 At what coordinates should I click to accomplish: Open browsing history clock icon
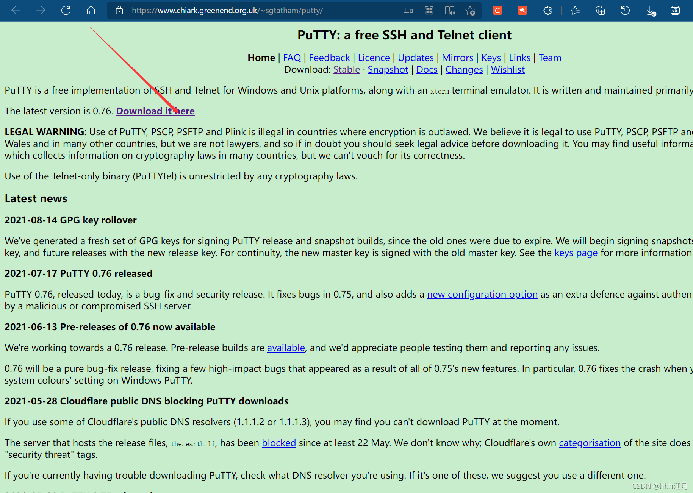click(x=625, y=11)
